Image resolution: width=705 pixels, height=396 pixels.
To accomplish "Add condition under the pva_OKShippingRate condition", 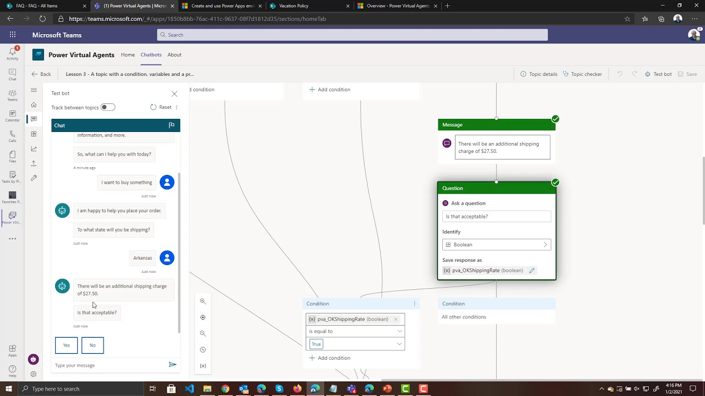I will pos(329,358).
